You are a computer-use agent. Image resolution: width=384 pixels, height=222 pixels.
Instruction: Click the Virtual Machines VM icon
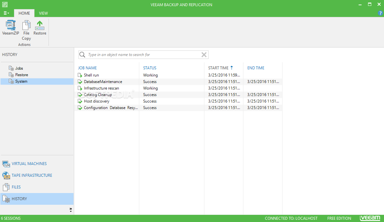(6, 164)
